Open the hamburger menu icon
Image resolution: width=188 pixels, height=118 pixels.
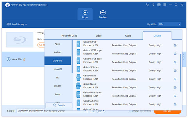click(165, 5)
